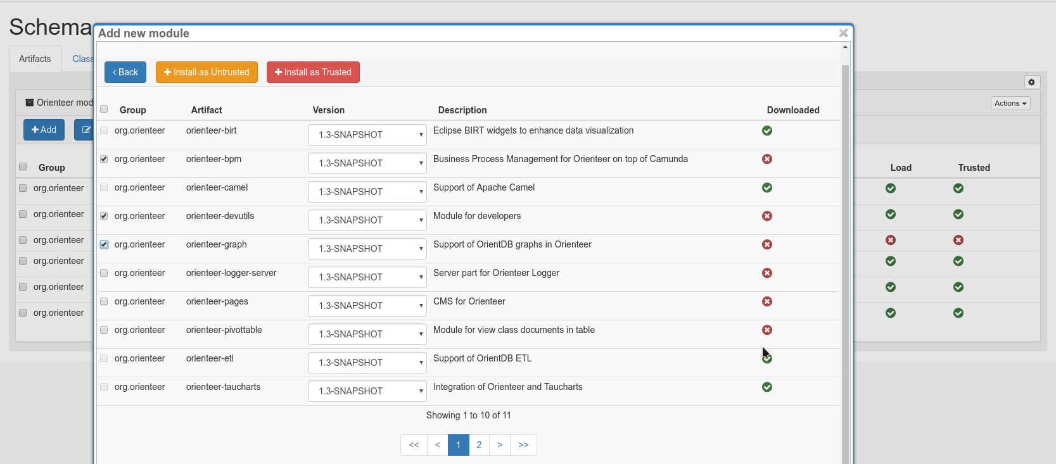Click the not-downloaded red icon for orienteer-devutils
The image size is (1056, 464).
pyautogui.click(x=767, y=216)
